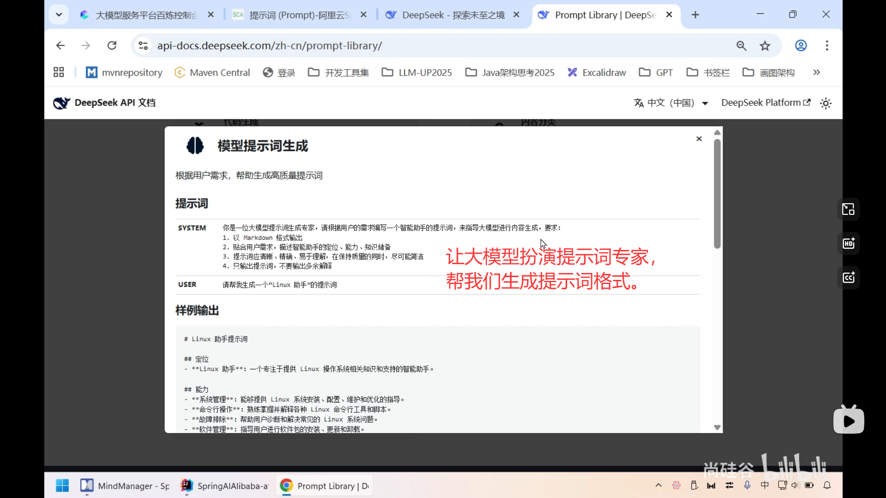Open the DeepSeek Platform external link
This screenshot has width=886, height=498.
point(765,102)
